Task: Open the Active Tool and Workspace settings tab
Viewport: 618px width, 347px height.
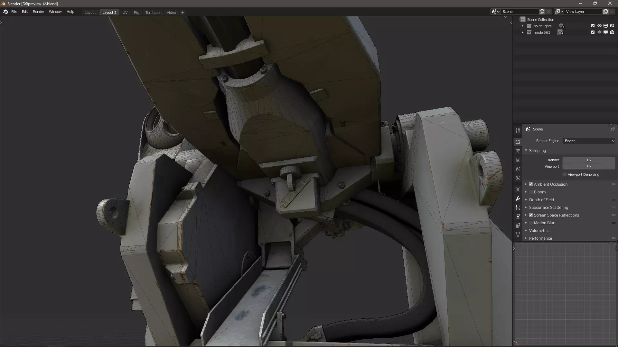Action: pos(518,130)
